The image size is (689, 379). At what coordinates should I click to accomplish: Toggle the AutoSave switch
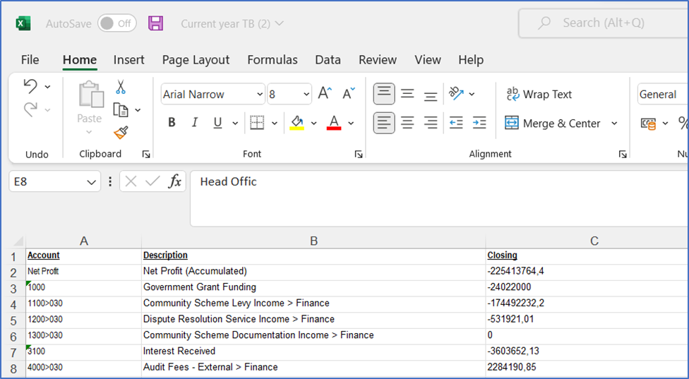coord(116,23)
